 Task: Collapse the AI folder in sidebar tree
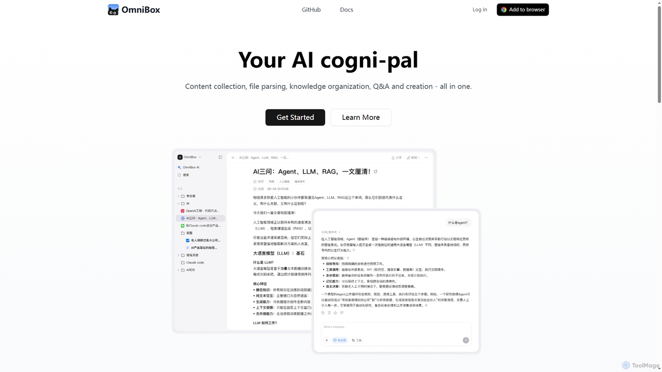click(178, 204)
